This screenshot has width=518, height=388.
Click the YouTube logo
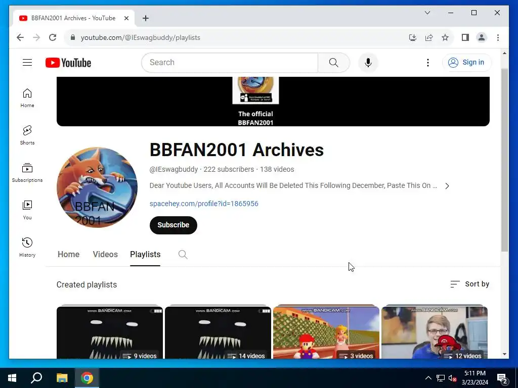pyautogui.click(x=68, y=63)
